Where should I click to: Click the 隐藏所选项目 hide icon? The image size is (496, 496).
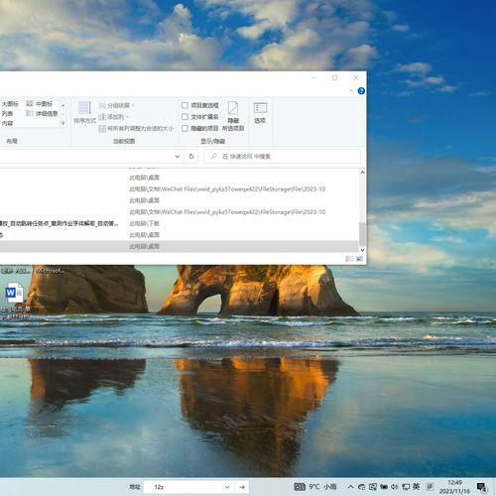(x=233, y=116)
